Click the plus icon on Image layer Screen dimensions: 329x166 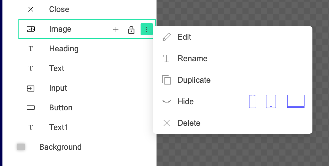116,30
